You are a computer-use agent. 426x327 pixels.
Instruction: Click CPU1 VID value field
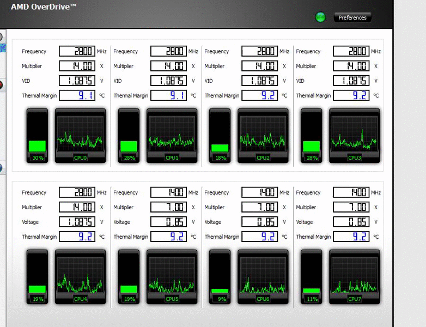click(x=169, y=81)
